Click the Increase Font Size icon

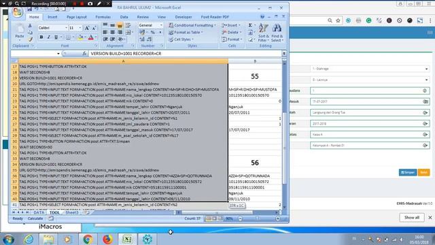pyautogui.click(x=87, y=28)
